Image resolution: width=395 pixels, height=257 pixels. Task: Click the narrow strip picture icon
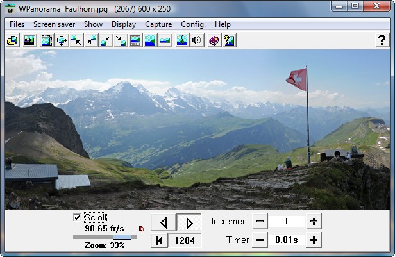[165, 40]
